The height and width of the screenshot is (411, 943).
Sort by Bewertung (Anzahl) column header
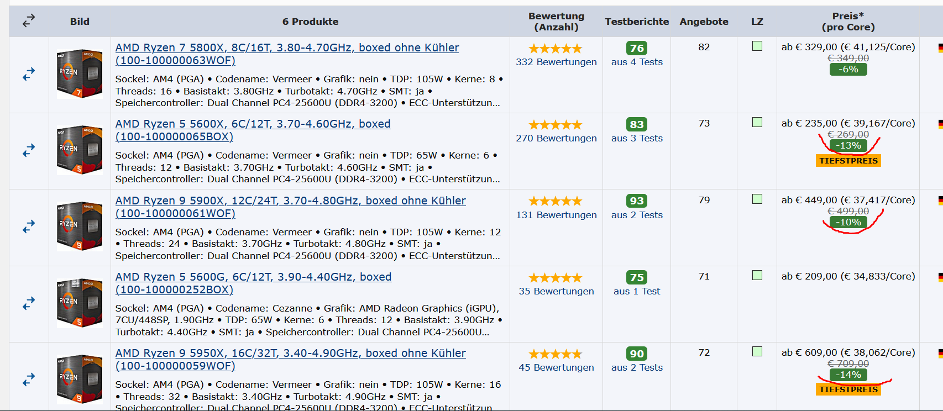(x=556, y=22)
